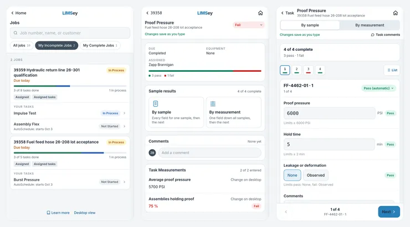Open the Burst Pressure task chevron
410x227 pixels.
pos(125,182)
